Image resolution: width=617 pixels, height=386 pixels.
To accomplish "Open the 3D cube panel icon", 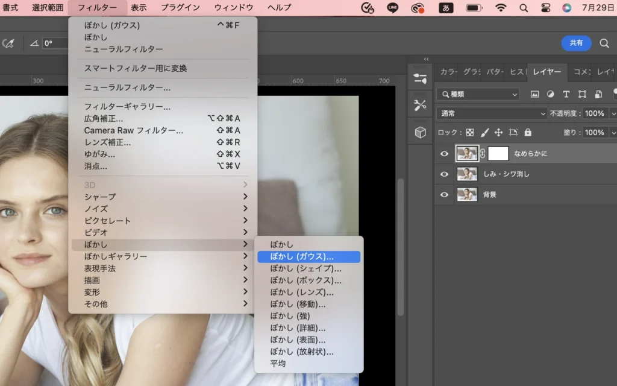I will coord(420,132).
